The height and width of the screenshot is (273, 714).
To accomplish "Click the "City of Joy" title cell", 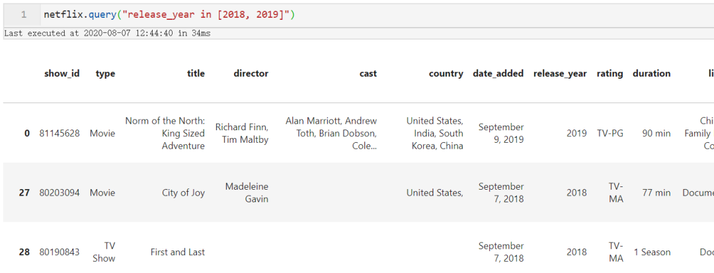I will (x=183, y=192).
